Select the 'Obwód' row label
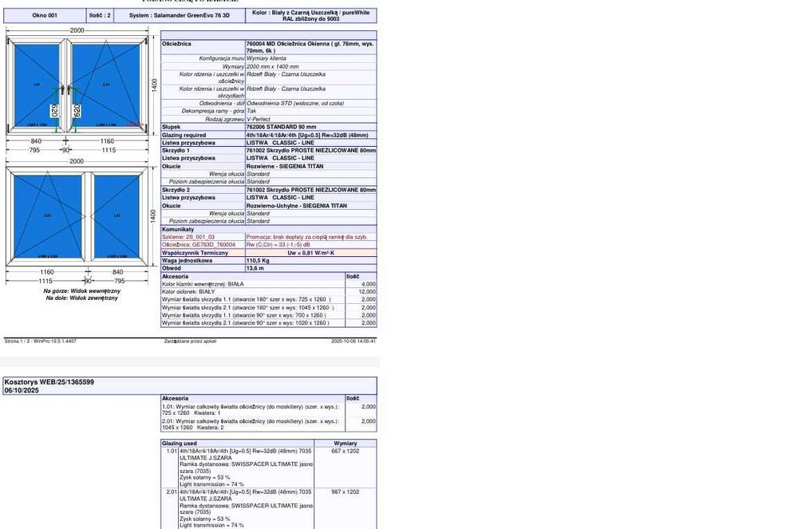 pyautogui.click(x=171, y=268)
